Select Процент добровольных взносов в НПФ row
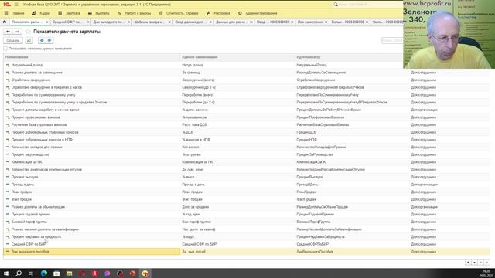Screen dimensions: 495x278 (246, 140)
